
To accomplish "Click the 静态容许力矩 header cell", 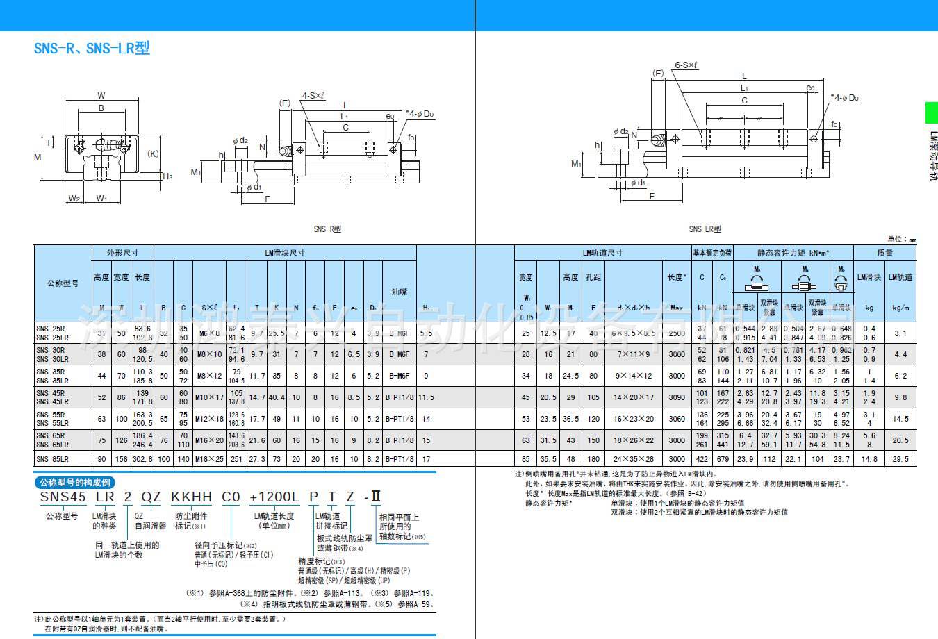I will [792, 253].
